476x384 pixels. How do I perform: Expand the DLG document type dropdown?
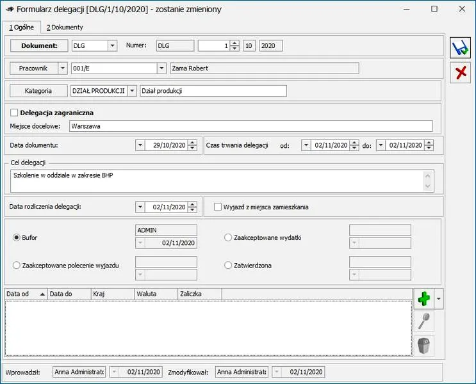pos(112,46)
